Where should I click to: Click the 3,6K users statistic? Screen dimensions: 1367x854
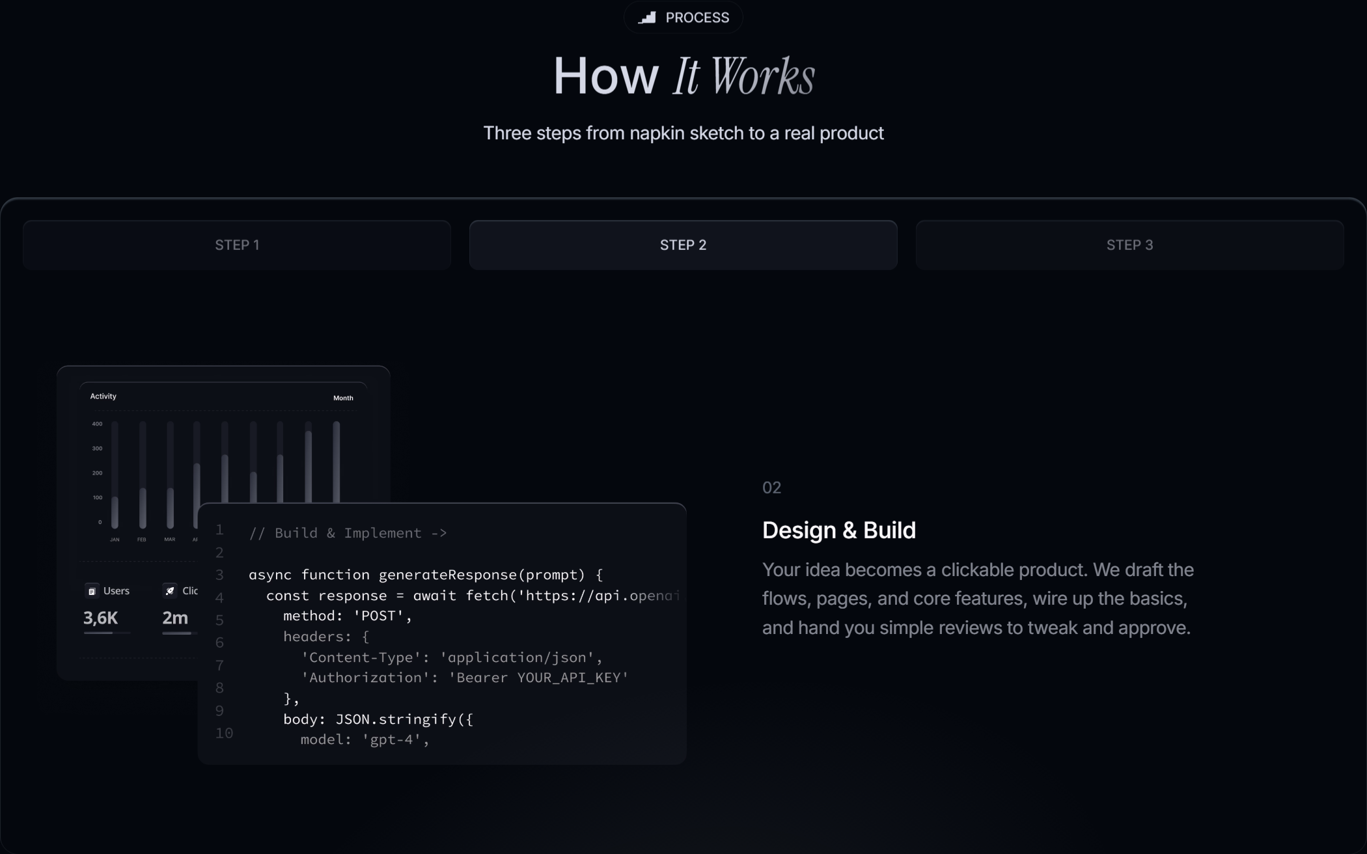100,618
